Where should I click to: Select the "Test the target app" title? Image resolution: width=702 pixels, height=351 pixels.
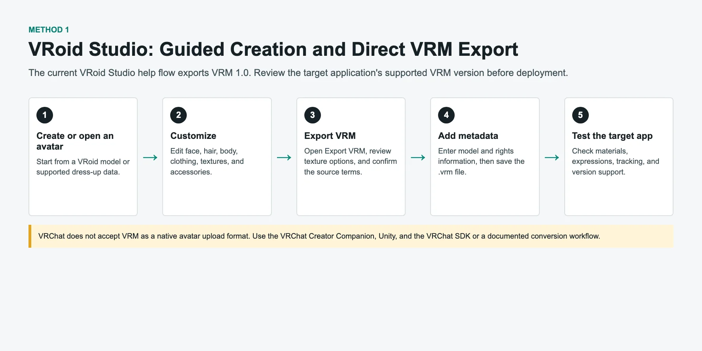point(612,136)
